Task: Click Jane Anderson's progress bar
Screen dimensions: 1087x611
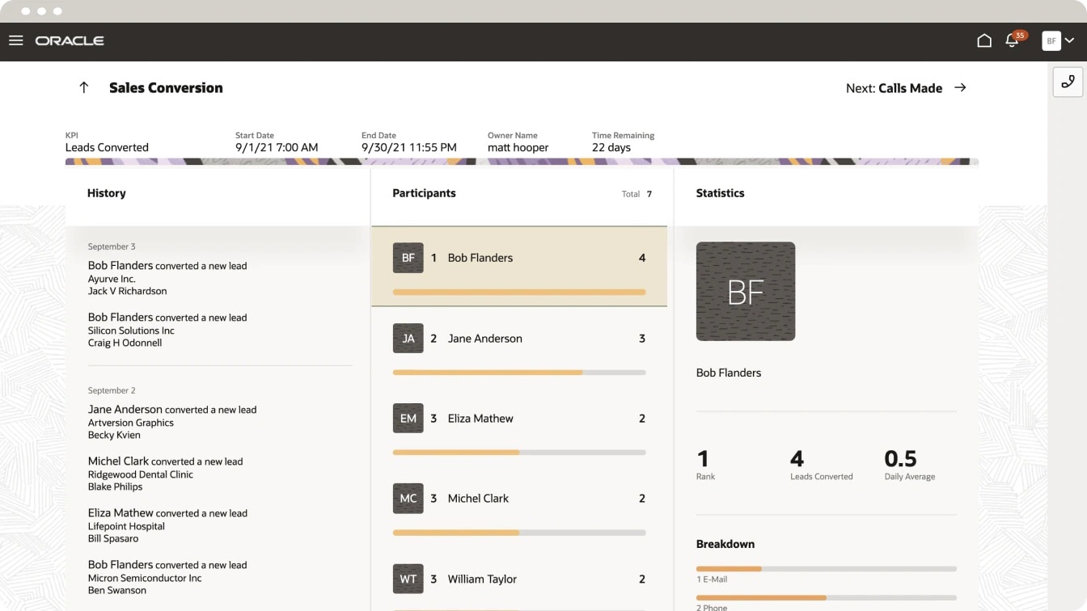Action: pos(518,373)
